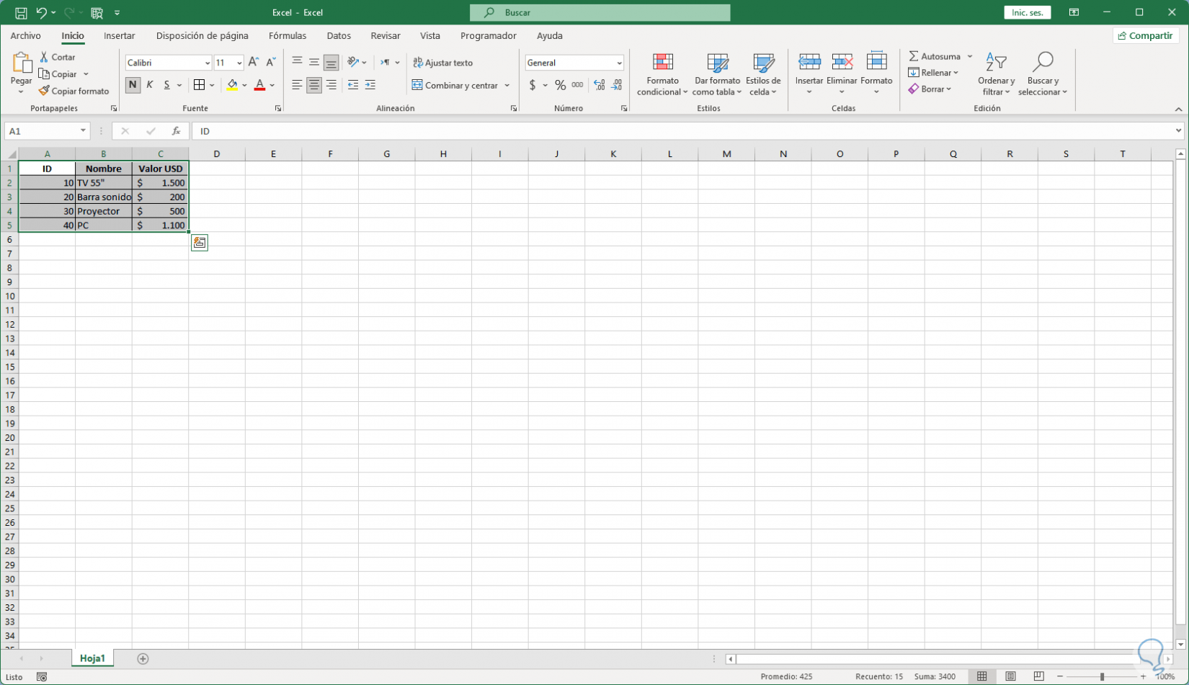Open the Name Box dropdown

click(83, 131)
